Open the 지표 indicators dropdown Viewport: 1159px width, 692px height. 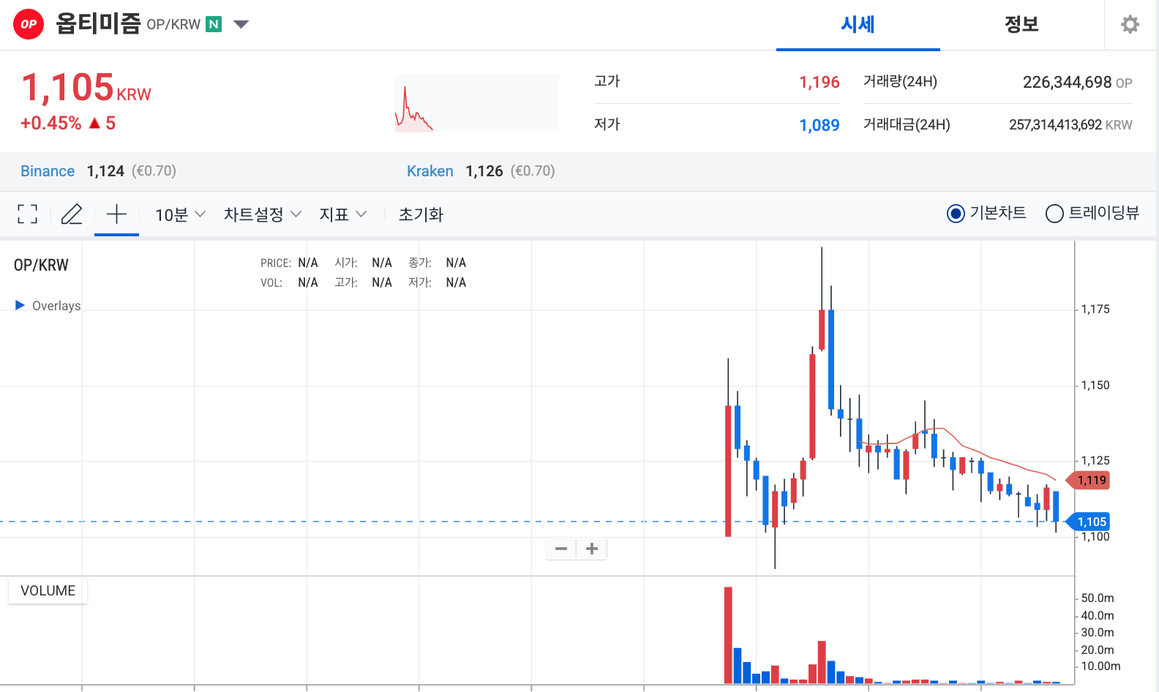point(342,214)
